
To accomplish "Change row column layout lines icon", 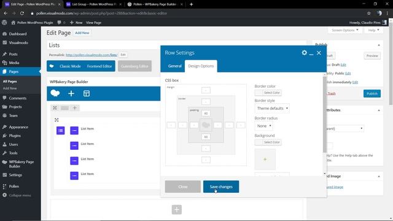I will 64,108.
